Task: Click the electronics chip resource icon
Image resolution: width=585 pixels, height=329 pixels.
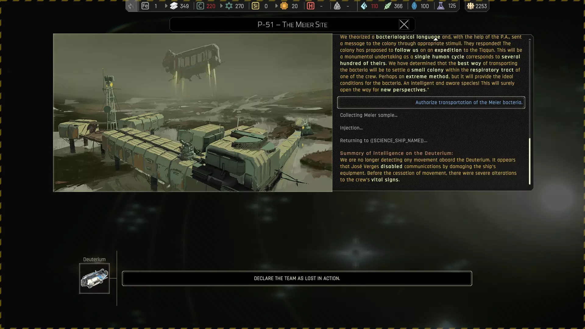Action: pyautogui.click(x=284, y=6)
